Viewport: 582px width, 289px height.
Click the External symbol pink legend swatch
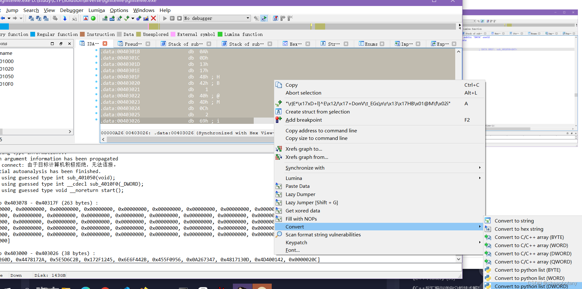[x=173, y=34]
